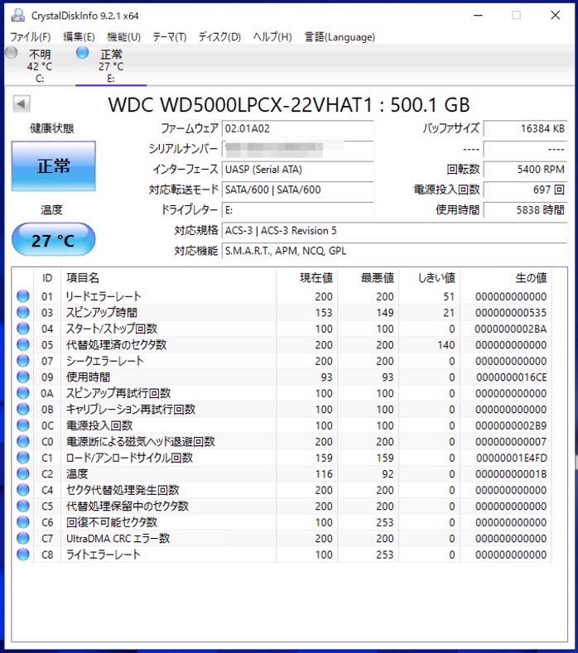Click the ドライブレター field E:
578x653 pixels.
point(297,210)
